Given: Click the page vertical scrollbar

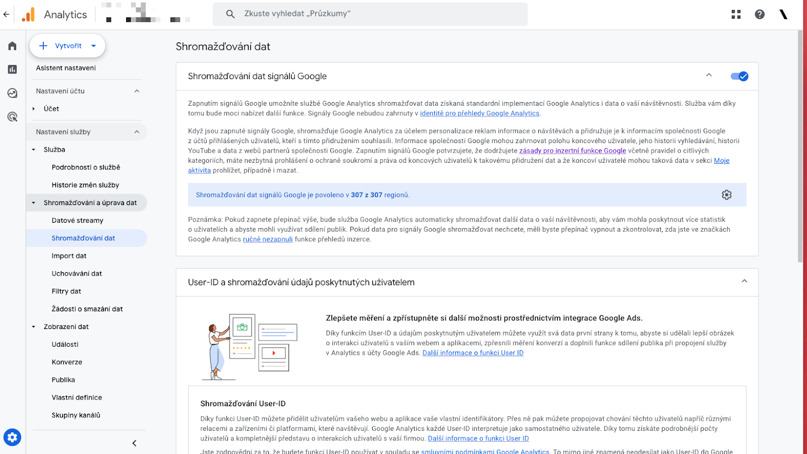Looking at the screenshot, I should (x=800, y=146).
